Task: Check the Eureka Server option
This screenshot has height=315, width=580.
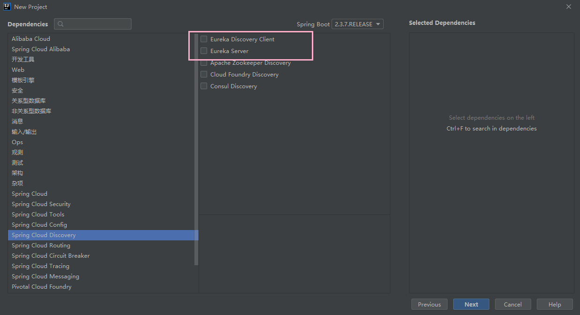Action: [204, 51]
